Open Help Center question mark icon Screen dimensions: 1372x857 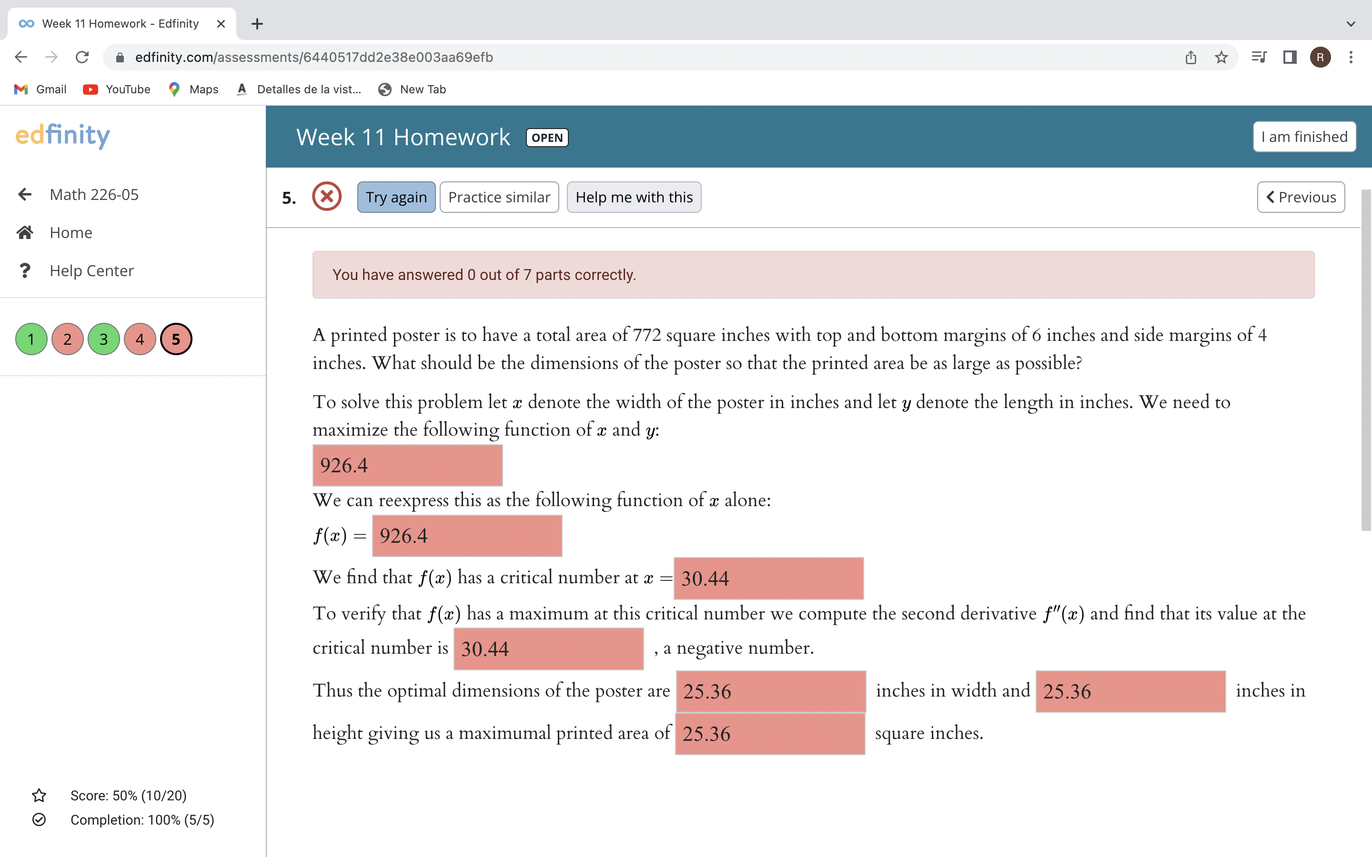click(x=24, y=270)
